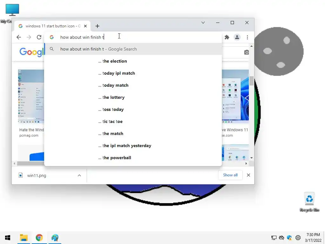Close the downloads bar
This screenshot has height=244, width=325.
(x=248, y=175)
